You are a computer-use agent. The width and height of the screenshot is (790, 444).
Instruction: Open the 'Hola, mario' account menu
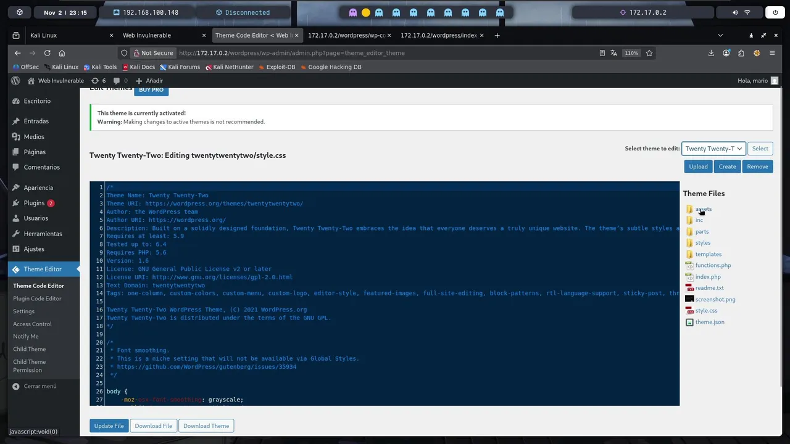(x=758, y=81)
